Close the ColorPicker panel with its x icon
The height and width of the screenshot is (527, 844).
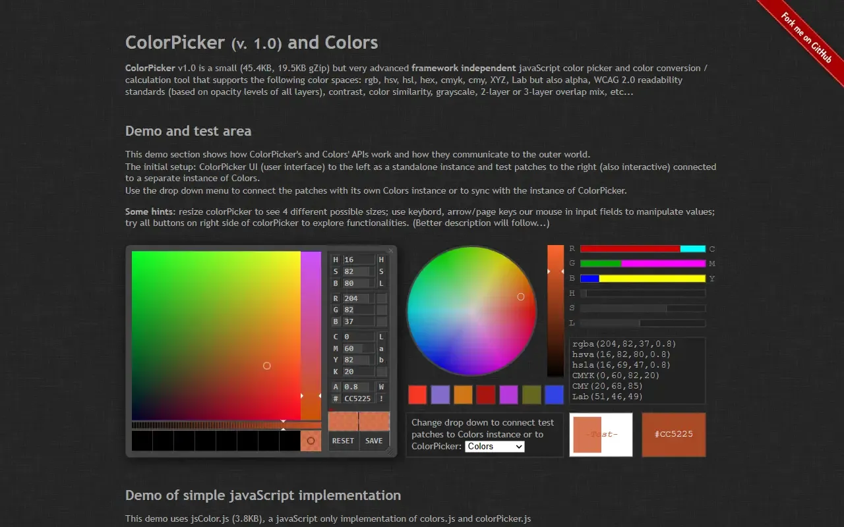click(390, 250)
